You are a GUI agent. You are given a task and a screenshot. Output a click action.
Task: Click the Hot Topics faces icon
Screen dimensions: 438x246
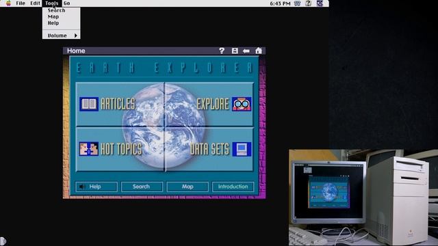(89, 149)
